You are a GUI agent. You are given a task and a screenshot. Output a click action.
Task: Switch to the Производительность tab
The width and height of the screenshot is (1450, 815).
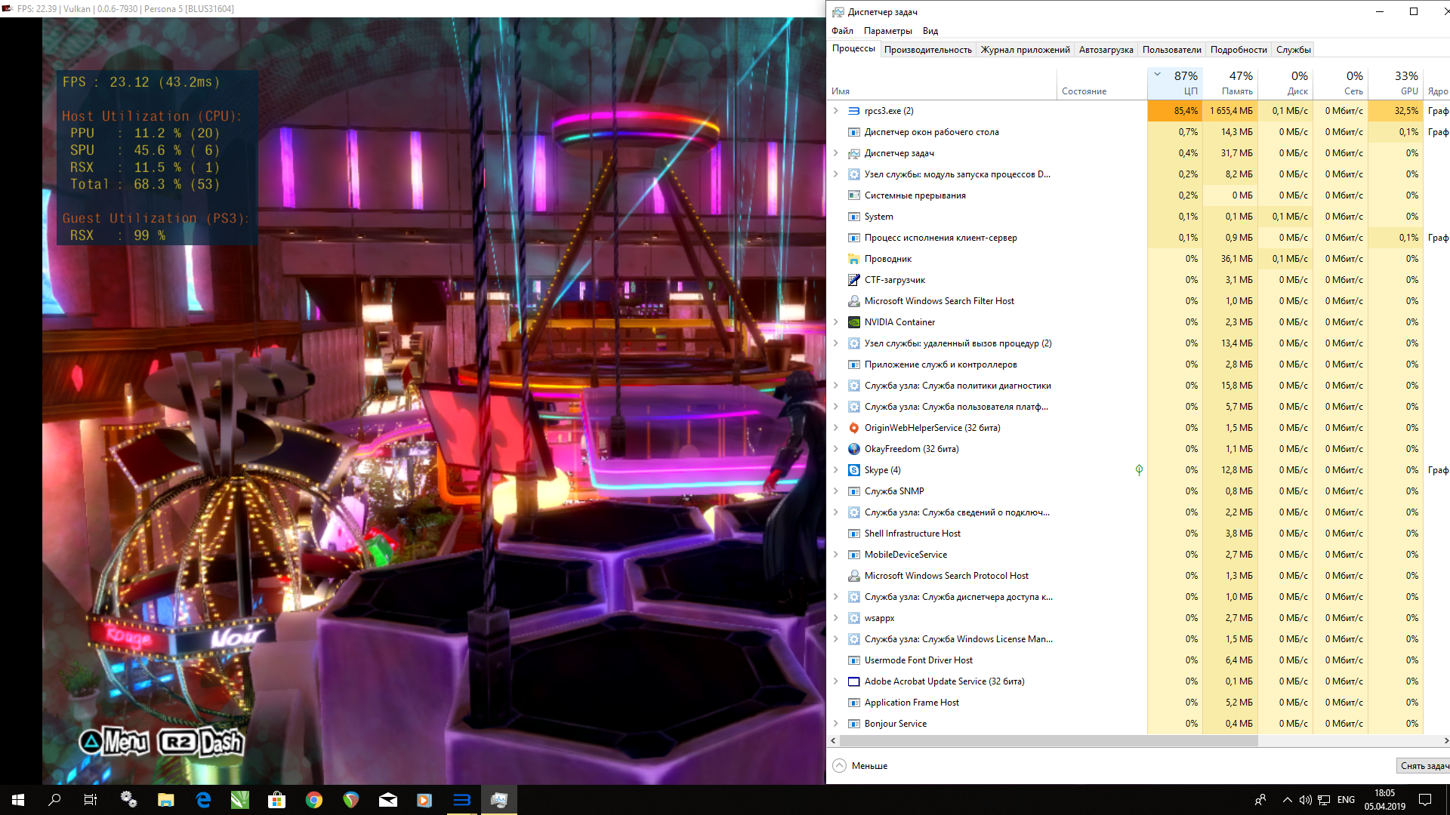click(x=927, y=50)
